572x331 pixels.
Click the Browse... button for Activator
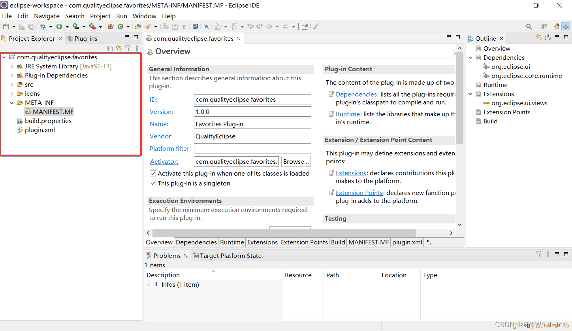coord(296,161)
